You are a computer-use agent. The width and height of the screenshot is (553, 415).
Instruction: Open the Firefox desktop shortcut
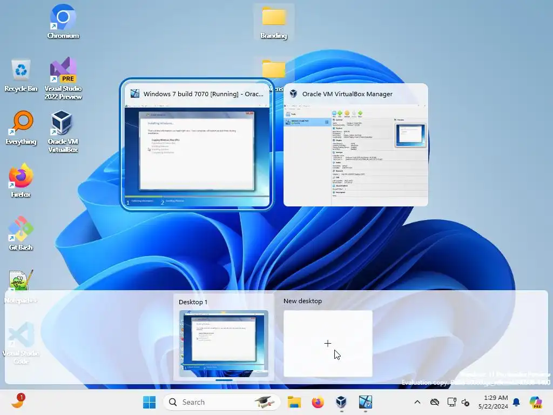(21, 180)
